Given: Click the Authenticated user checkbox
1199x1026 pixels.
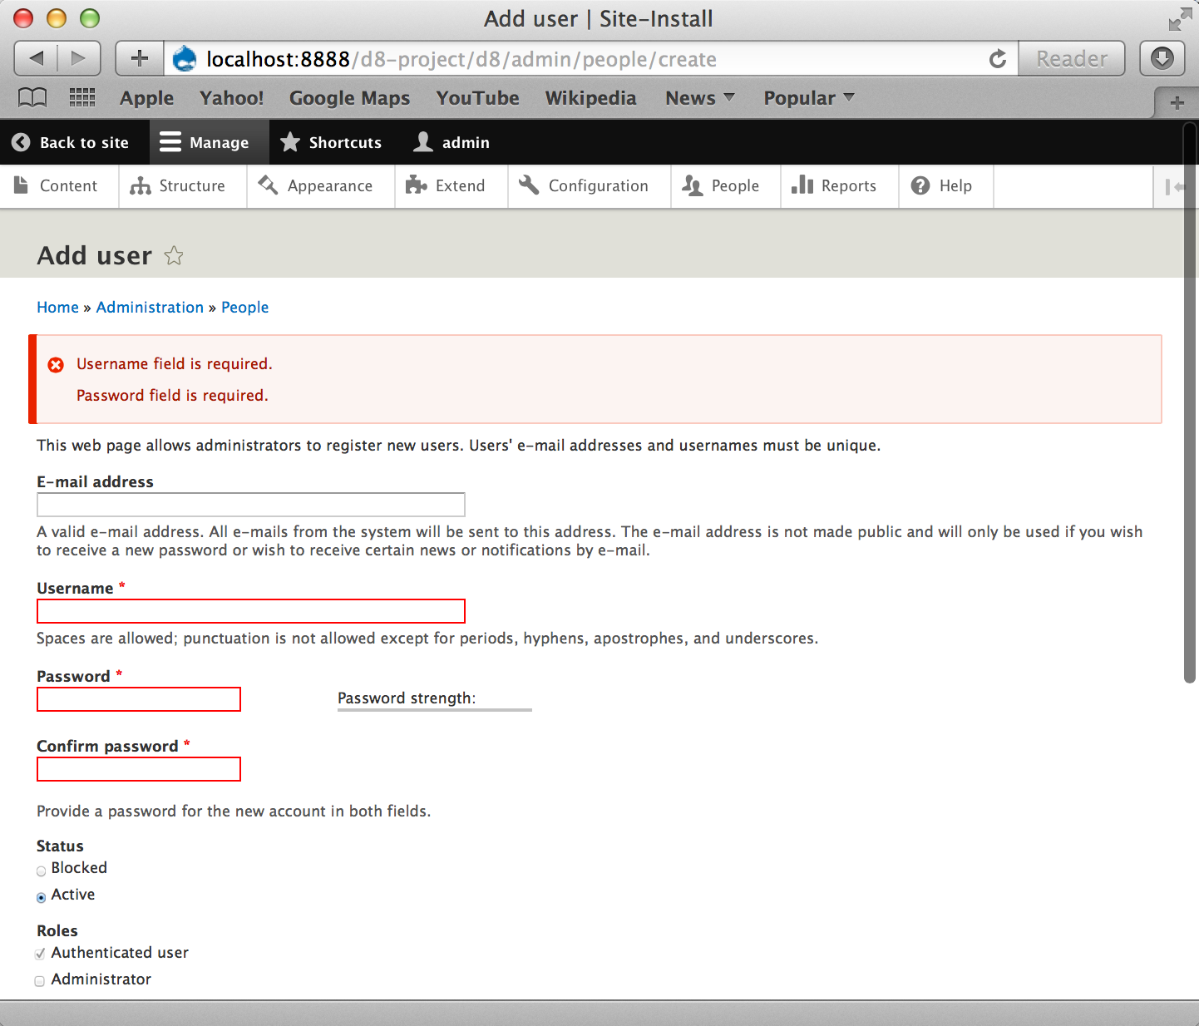Looking at the screenshot, I should [x=40, y=954].
